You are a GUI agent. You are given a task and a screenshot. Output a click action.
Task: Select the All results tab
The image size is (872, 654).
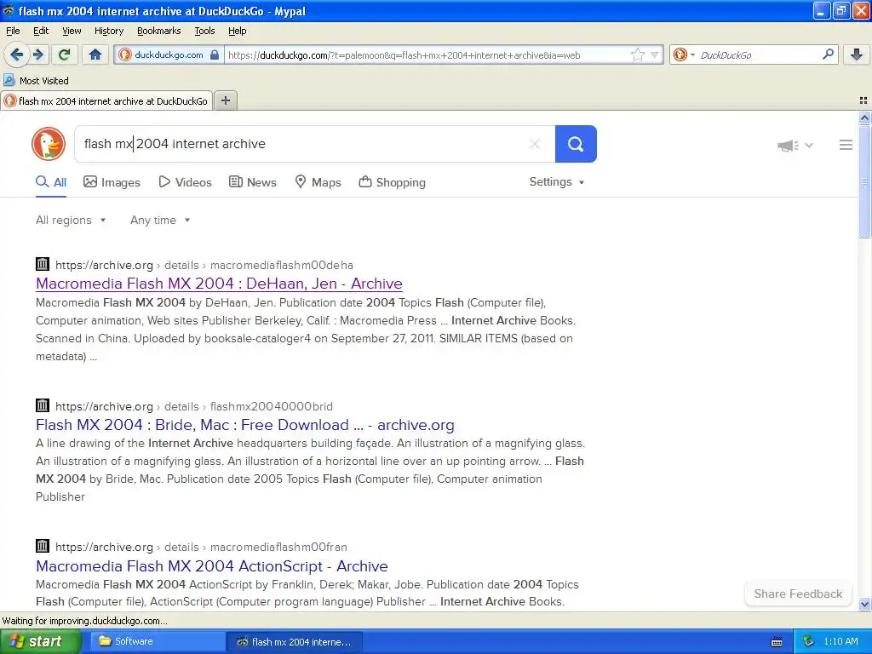pos(51,182)
